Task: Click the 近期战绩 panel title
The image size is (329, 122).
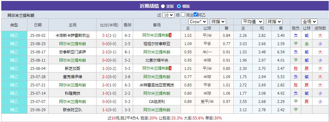Action: pyautogui.click(x=149, y=6)
